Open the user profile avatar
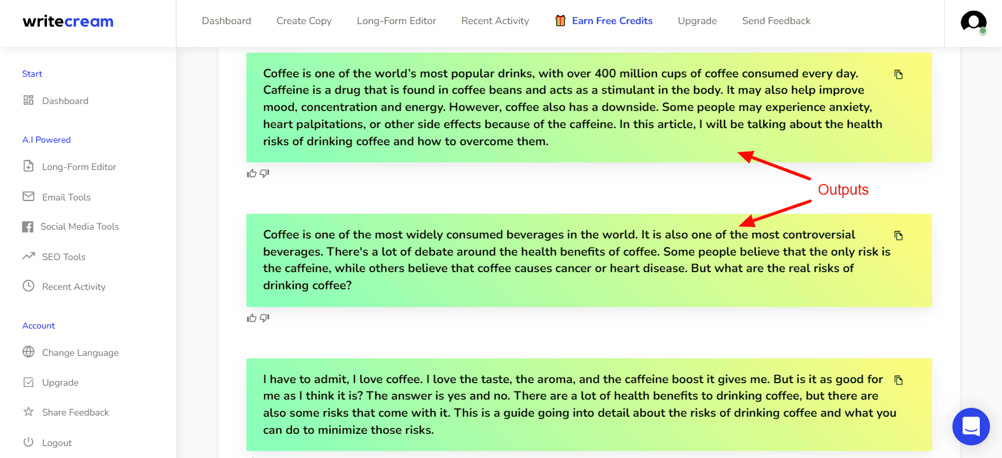This screenshot has width=1002, height=458. 973,22
